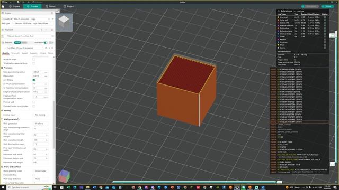Screen dimensions: 339x190
Task: Uncheck the Arc fitting checkbox
Action: (34, 80)
